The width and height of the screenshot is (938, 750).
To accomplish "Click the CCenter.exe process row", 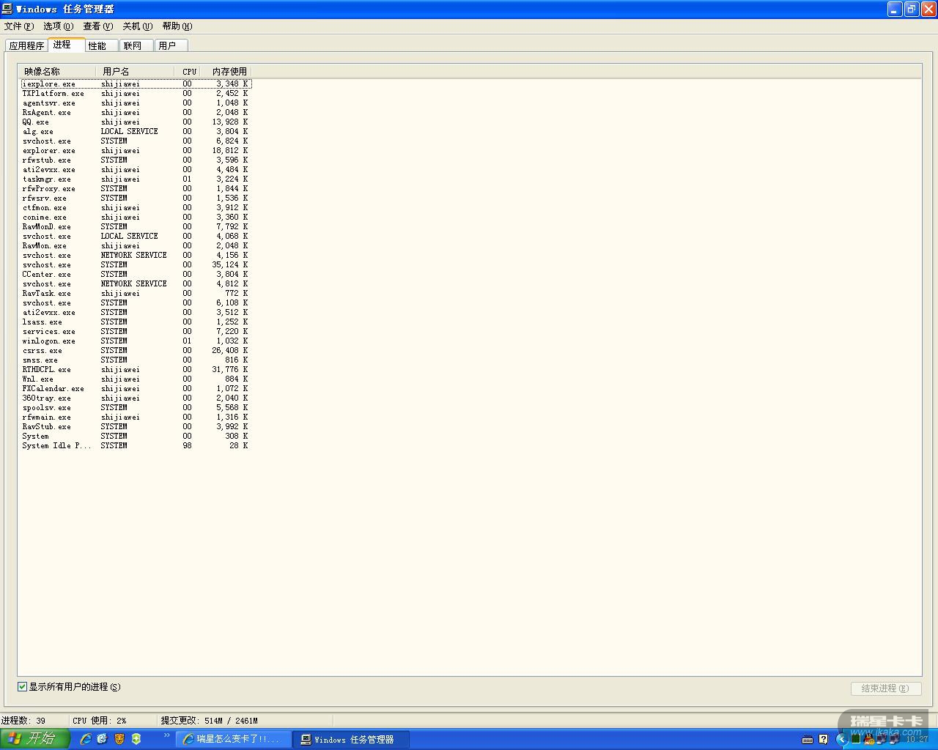I will pyautogui.click(x=136, y=275).
